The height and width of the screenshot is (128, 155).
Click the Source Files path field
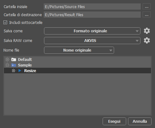click(x=92, y=7)
